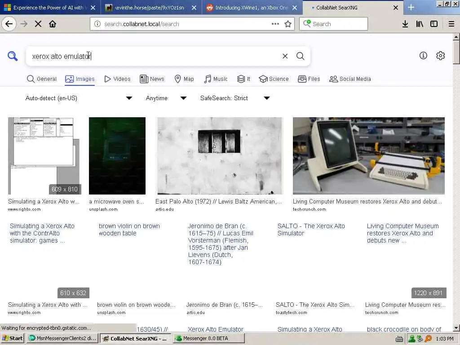The width and height of the screenshot is (460, 345).
Task: Open the SearXNG about info icon
Action: click(x=423, y=55)
